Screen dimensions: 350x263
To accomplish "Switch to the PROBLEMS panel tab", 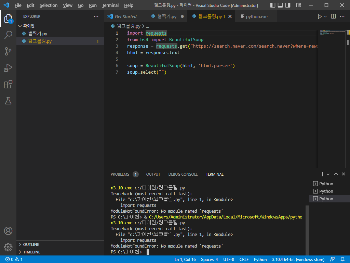I will (x=124, y=174).
